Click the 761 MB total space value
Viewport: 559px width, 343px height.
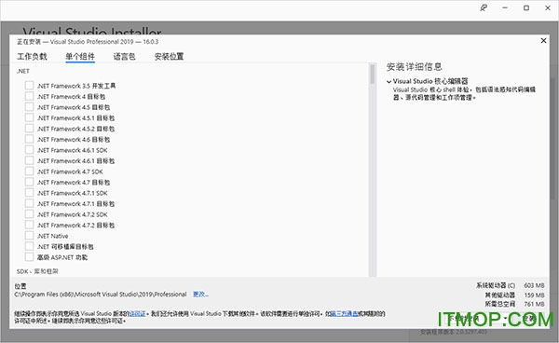pyautogui.click(x=534, y=304)
